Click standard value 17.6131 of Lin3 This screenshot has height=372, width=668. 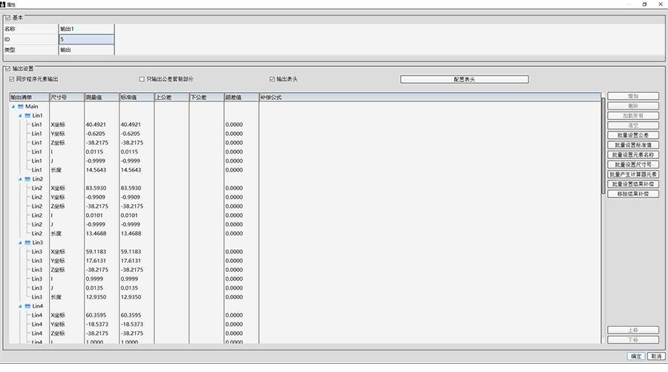point(131,261)
